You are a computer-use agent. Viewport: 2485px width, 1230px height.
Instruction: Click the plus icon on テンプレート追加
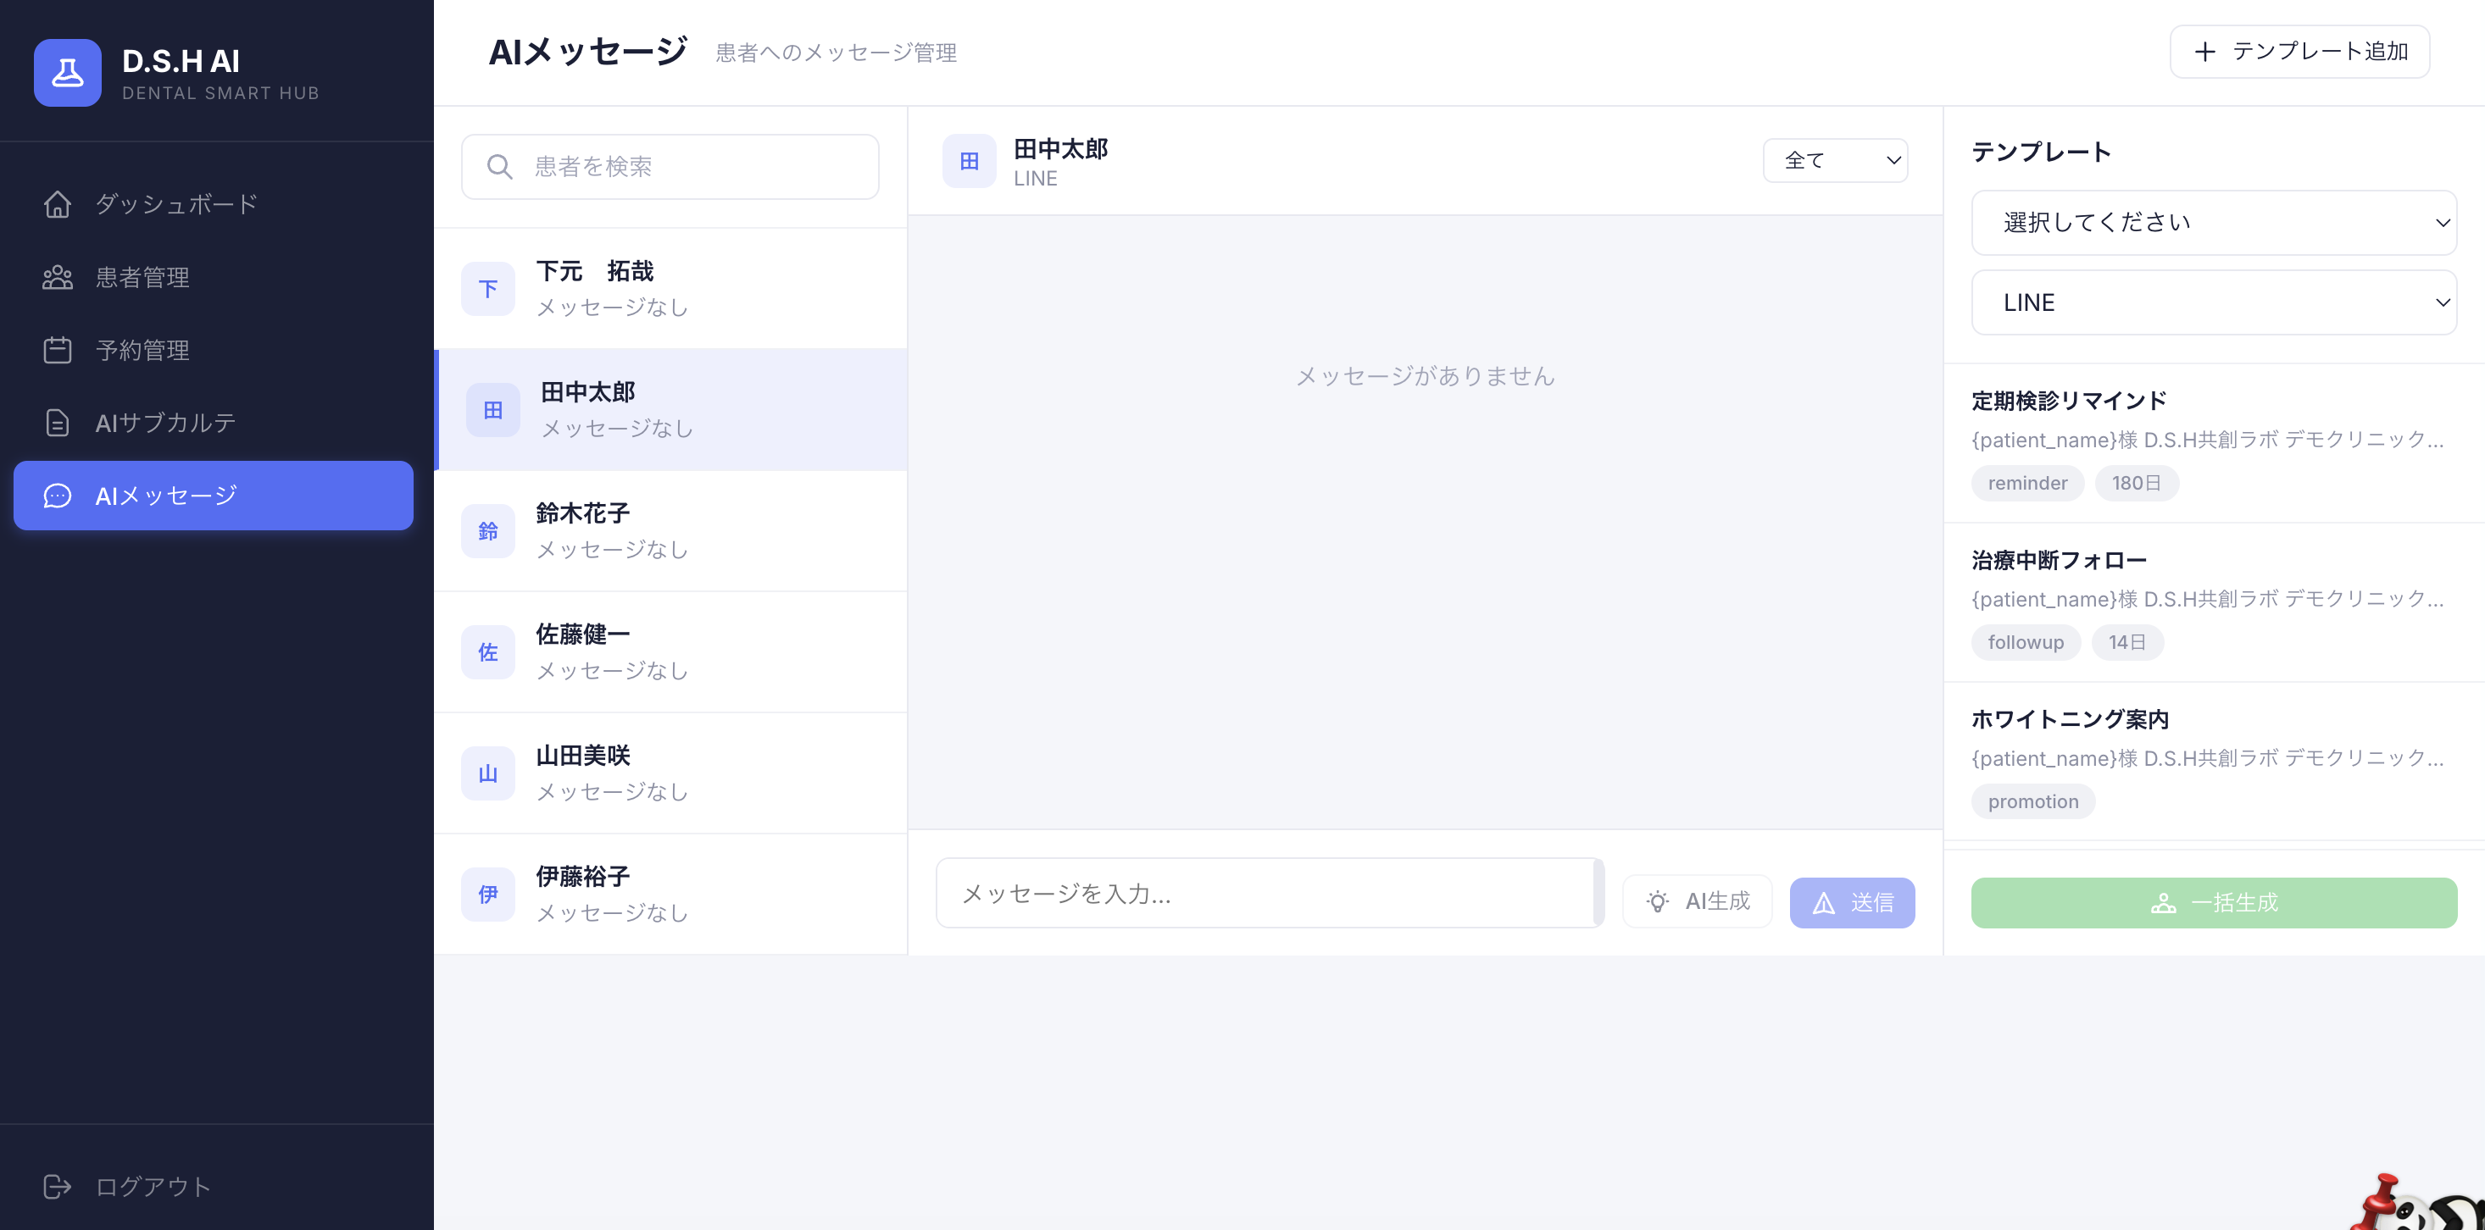click(x=2205, y=51)
